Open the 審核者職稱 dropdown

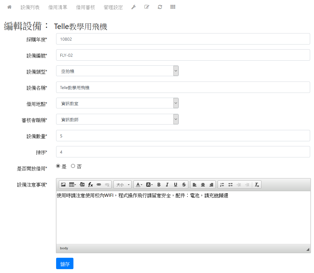(x=117, y=119)
